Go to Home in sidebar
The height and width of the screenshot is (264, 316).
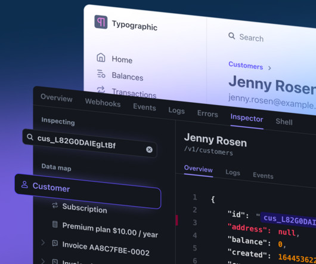[122, 60]
